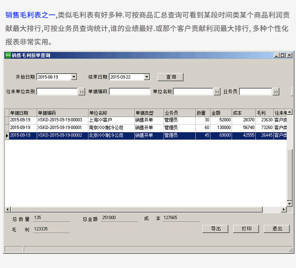Click the 总数量 field showing 135
The height and width of the screenshot is (268, 296).
pos(51,218)
